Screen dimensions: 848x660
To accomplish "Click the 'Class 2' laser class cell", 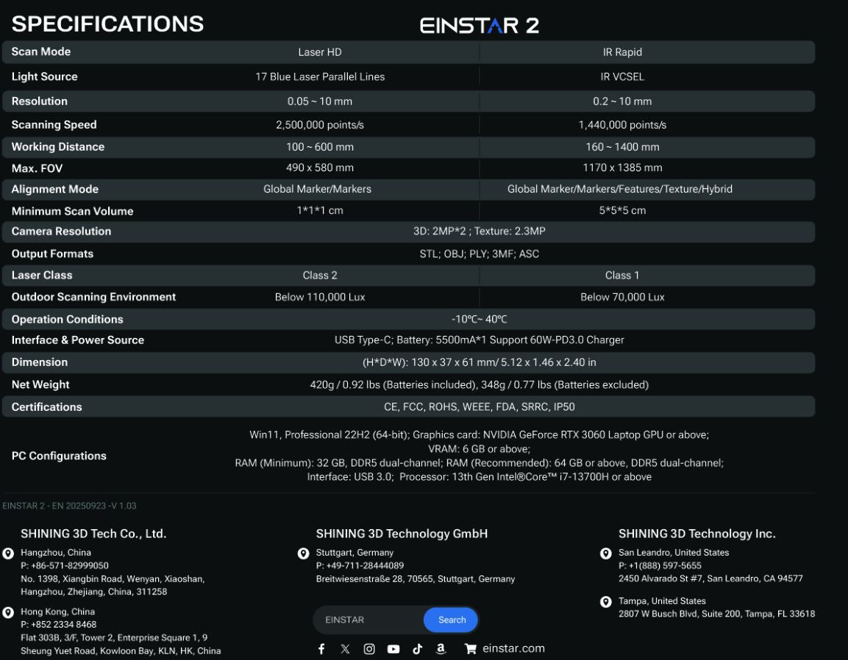I will [x=320, y=276].
